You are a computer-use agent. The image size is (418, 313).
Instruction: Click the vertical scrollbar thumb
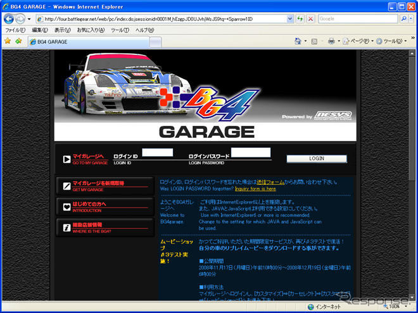click(412, 118)
